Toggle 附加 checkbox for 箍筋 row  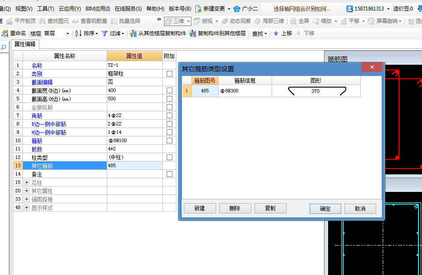(170, 140)
